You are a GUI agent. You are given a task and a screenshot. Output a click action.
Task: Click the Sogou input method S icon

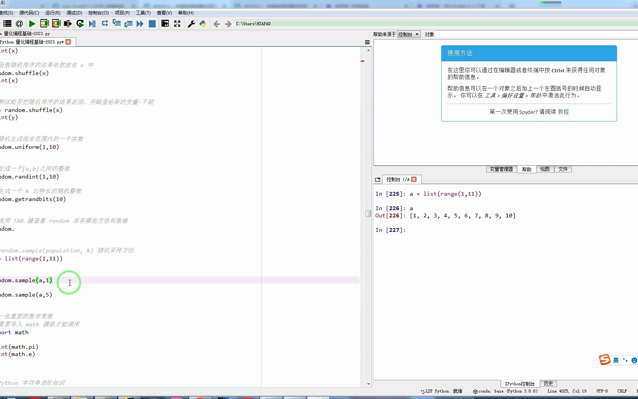click(605, 359)
